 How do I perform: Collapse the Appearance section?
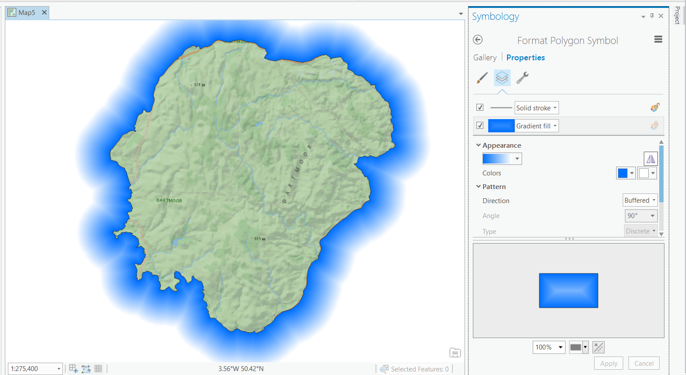pos(479,145)
